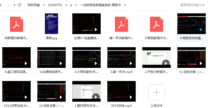208x108 pixels.
Task: Navigate to 20200701 folder in breadcrumb
Action: click(x=55, y=5)
